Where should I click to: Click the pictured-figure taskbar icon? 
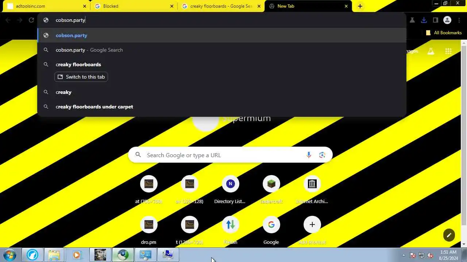[100, 255]
